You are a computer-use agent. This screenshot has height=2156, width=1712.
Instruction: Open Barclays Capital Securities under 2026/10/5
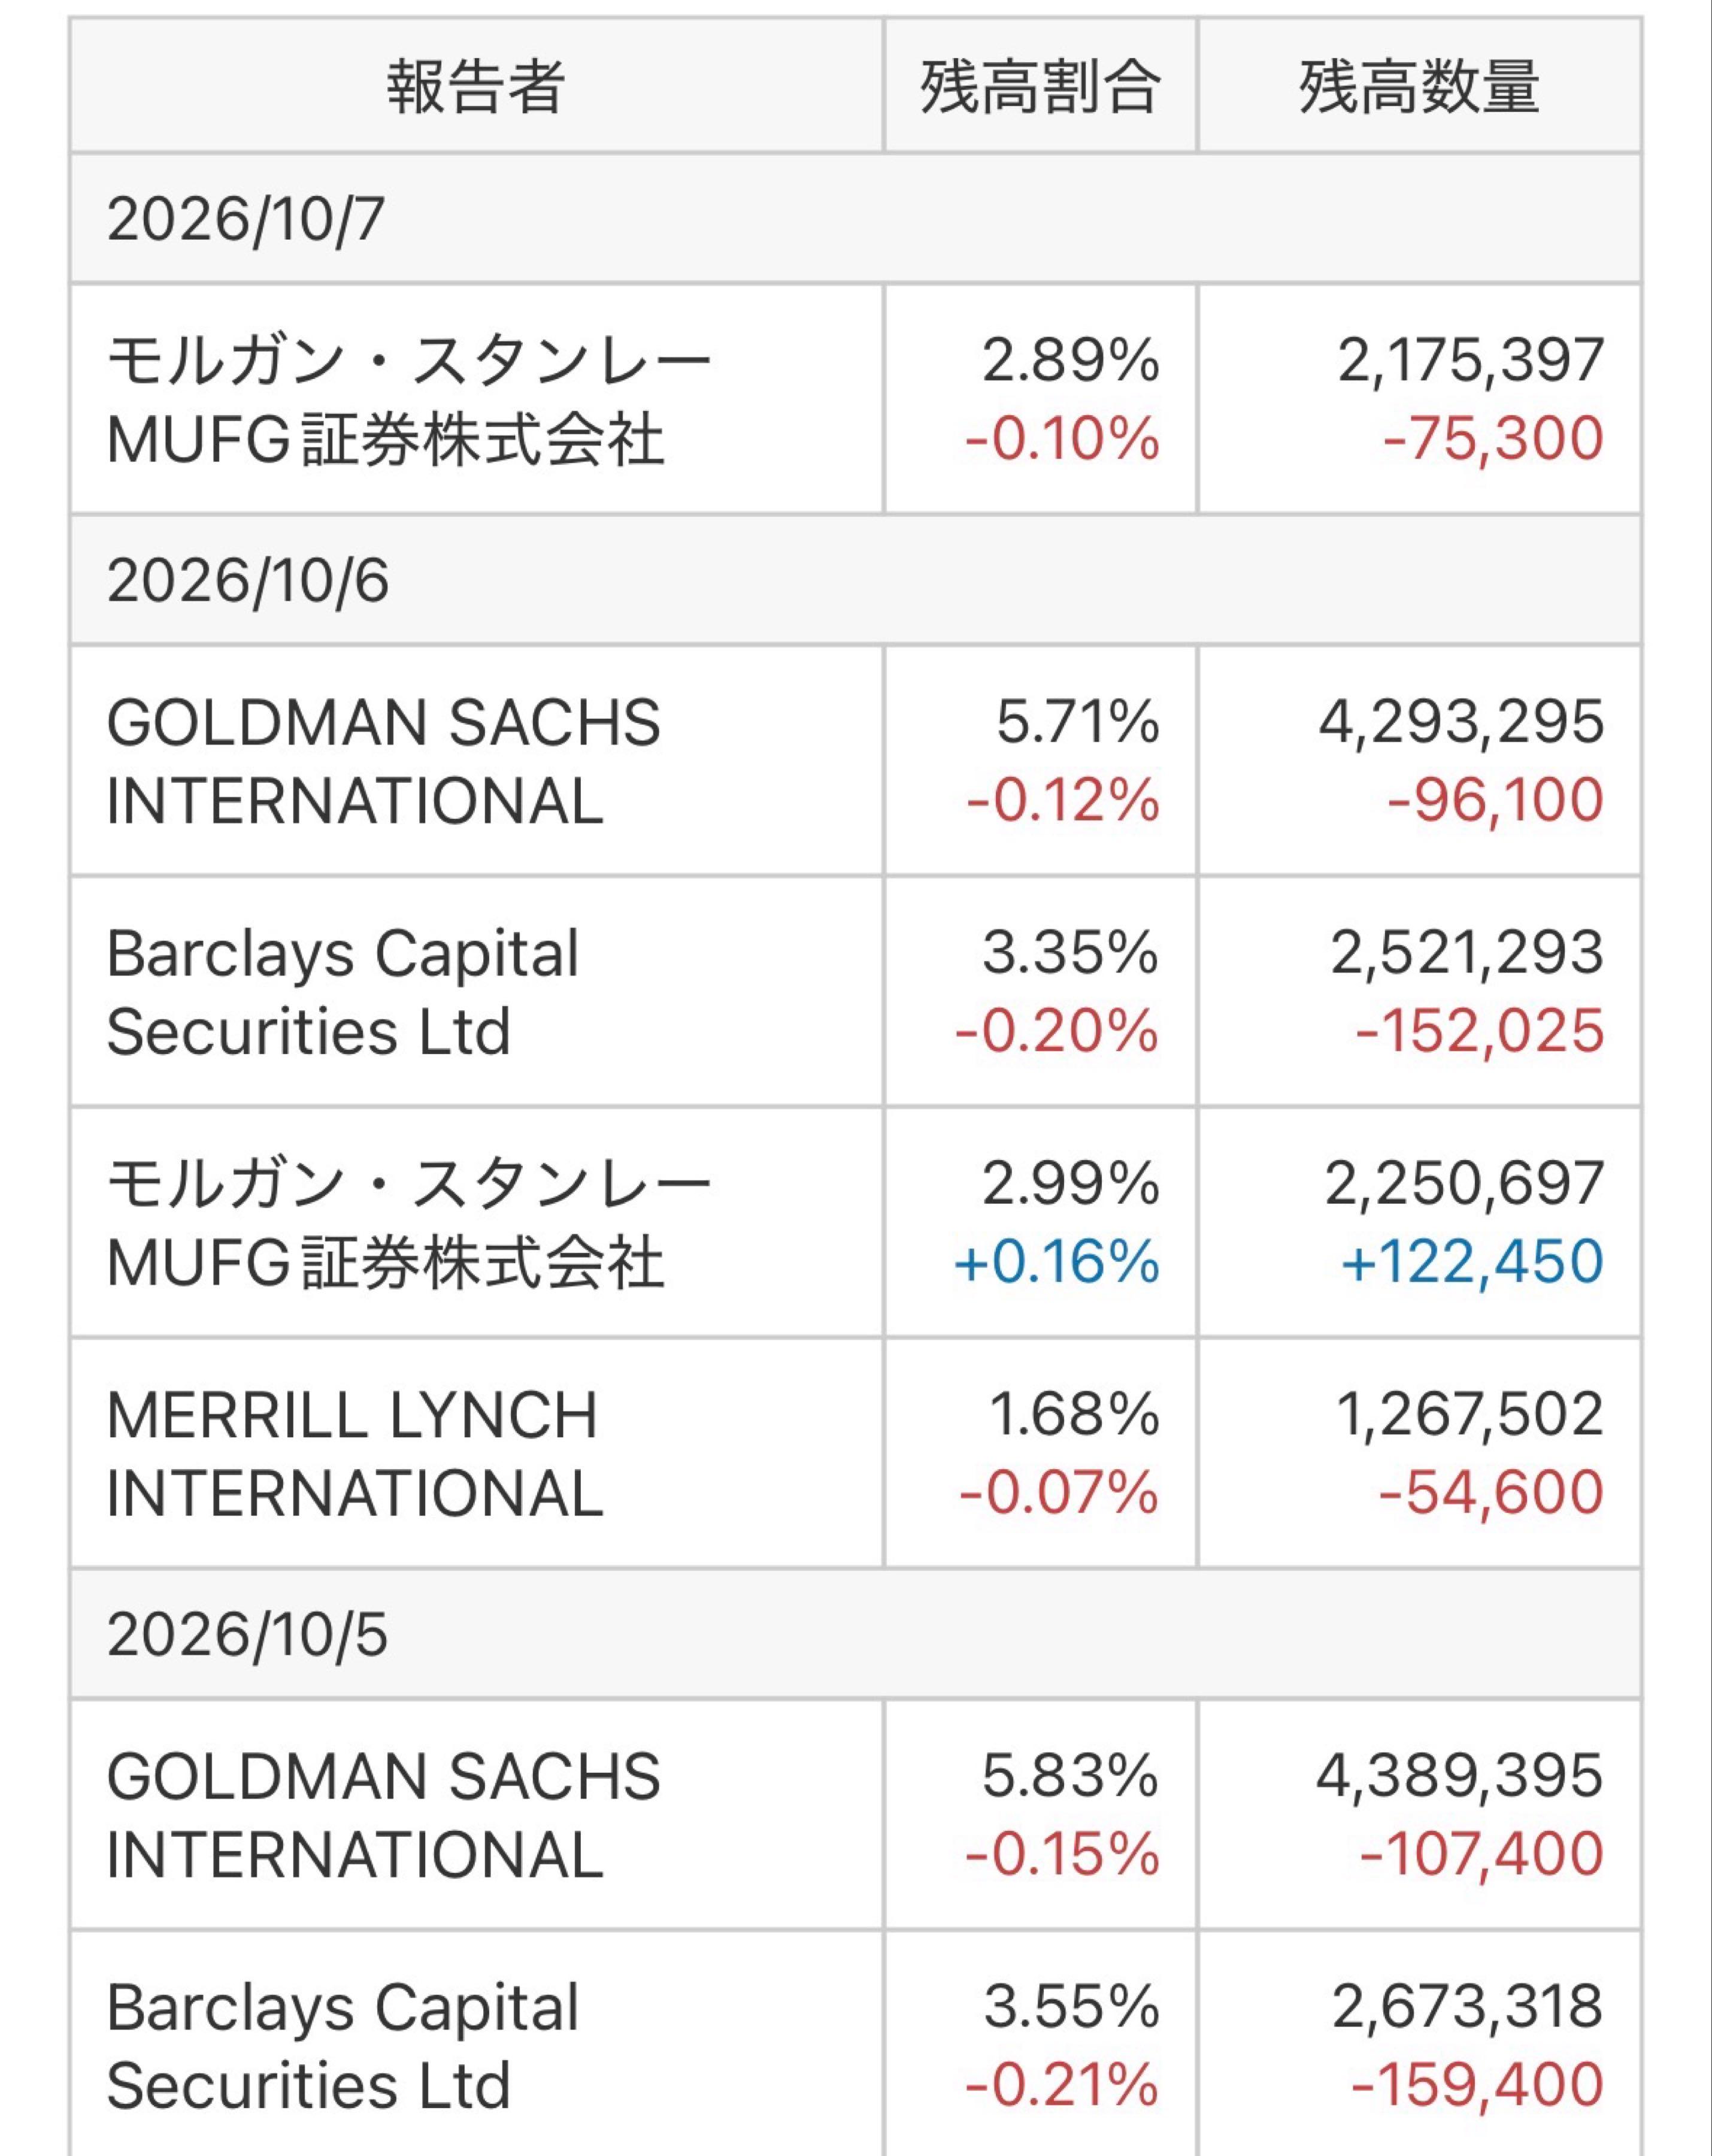click(x=476, y=2045)
